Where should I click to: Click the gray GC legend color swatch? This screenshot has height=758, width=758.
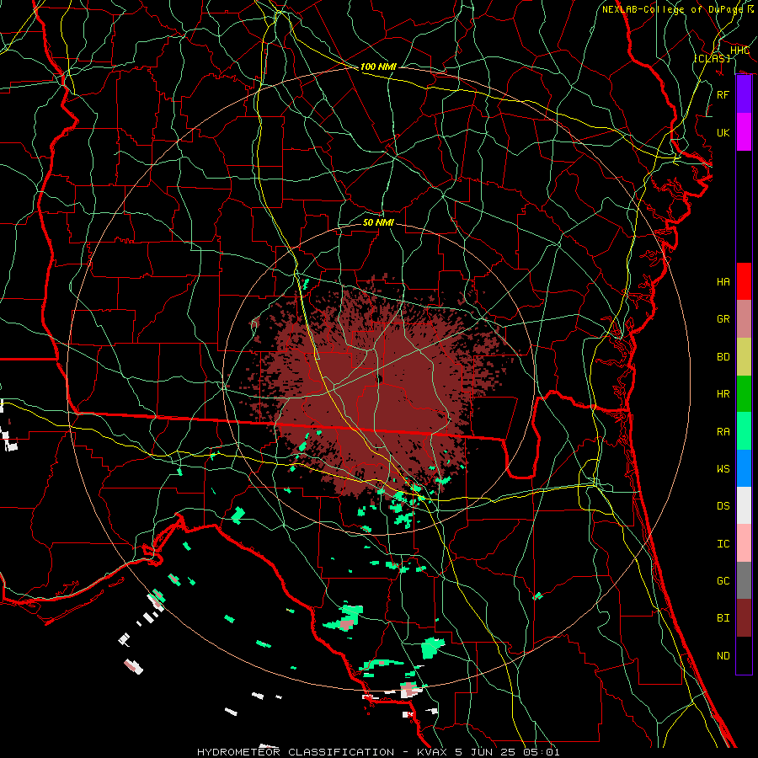point(744,580)
